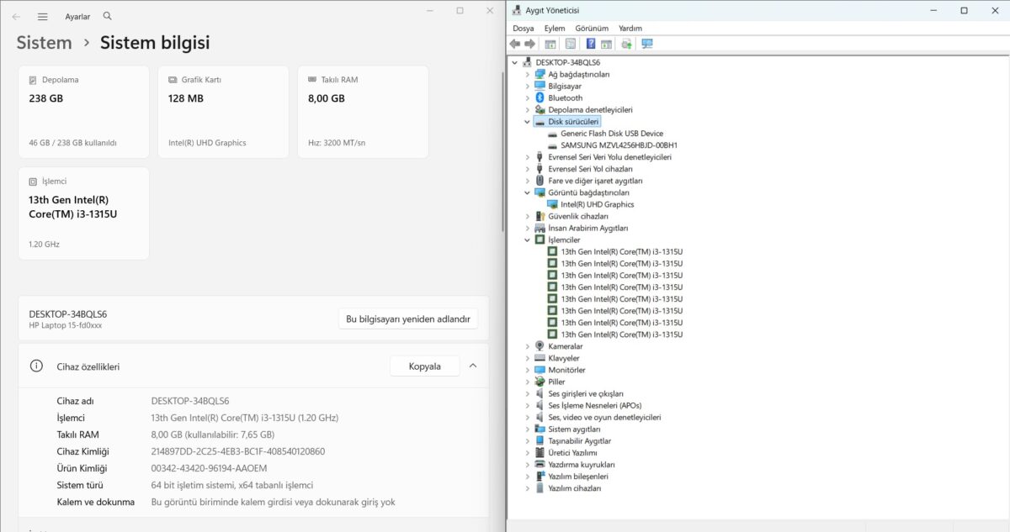
Task: Click the update driver toolbar icon
Action: (x=626, y=44)
